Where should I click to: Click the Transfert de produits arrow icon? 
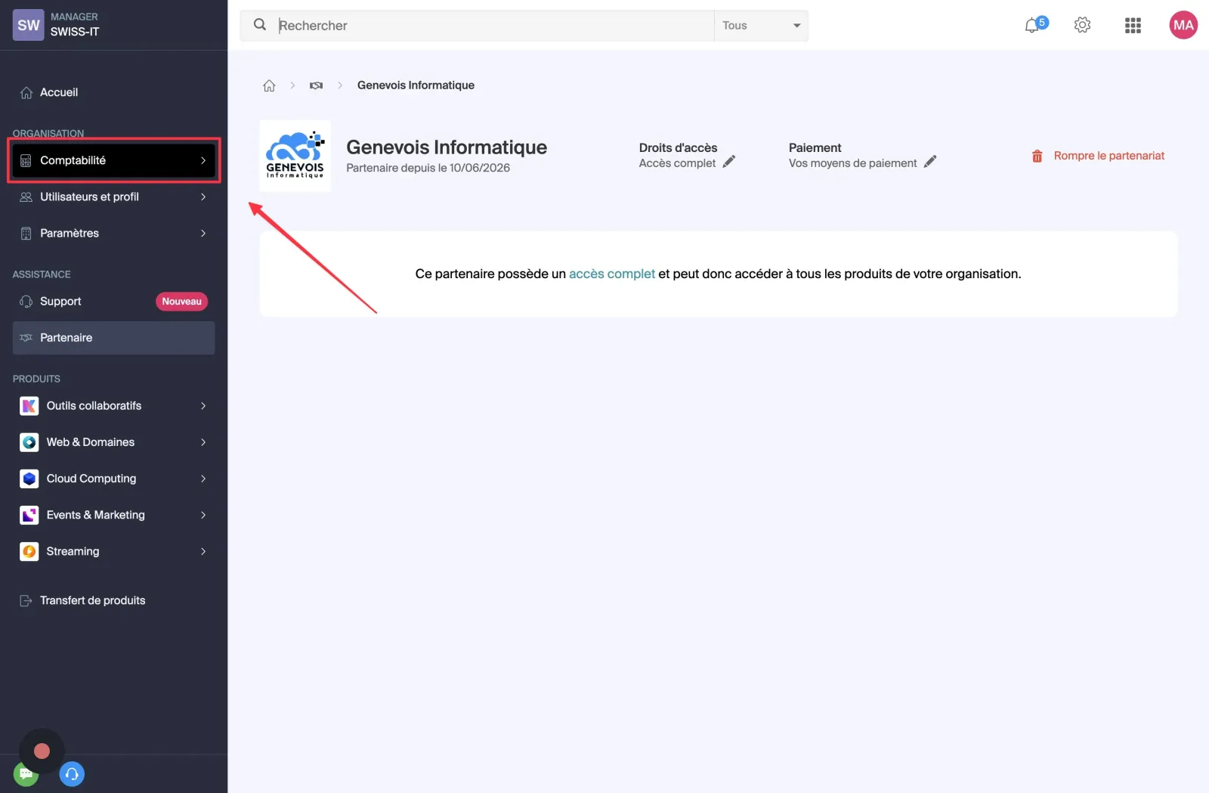pyautogui.click(x=26, y=601)
